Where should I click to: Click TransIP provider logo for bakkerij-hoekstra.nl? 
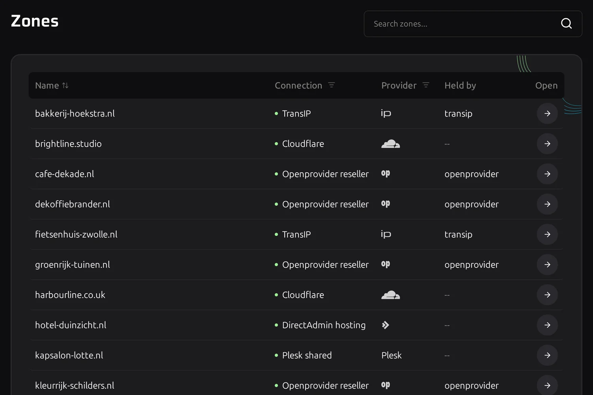point(386,114)
